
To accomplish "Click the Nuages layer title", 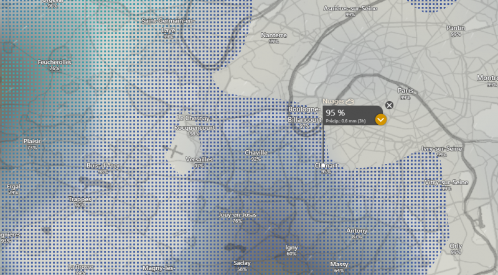I will click(333, 101).
